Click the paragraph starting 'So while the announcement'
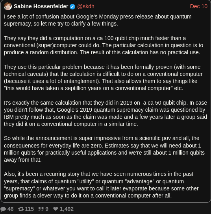Viewport: 211px width, 214px height. [104, 149]
